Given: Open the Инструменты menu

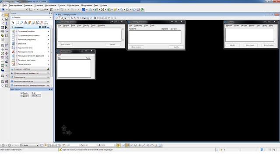Looking at the screenshot, I should click(x=50, y=5).
